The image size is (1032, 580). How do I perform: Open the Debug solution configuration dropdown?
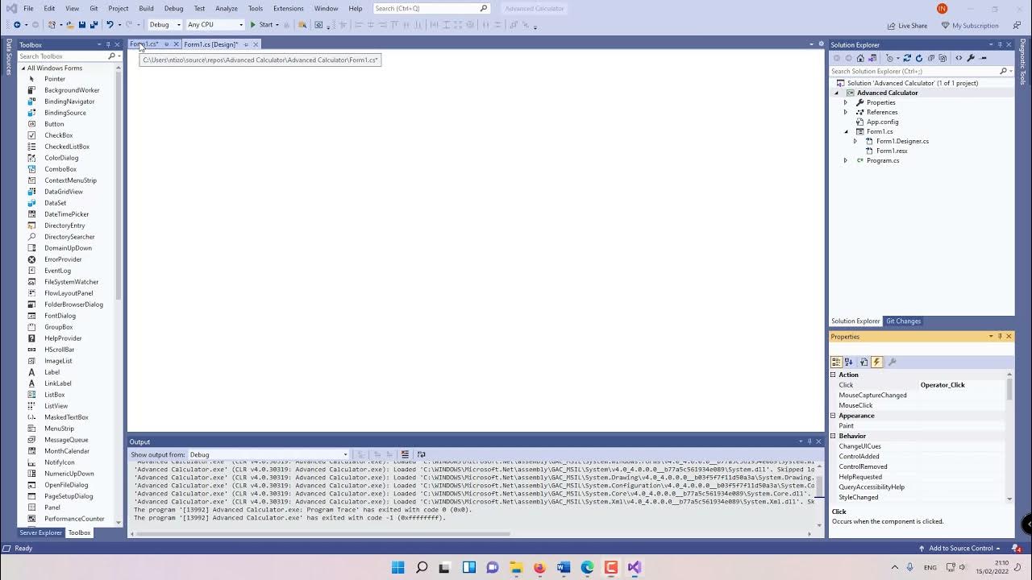point(164,25)
